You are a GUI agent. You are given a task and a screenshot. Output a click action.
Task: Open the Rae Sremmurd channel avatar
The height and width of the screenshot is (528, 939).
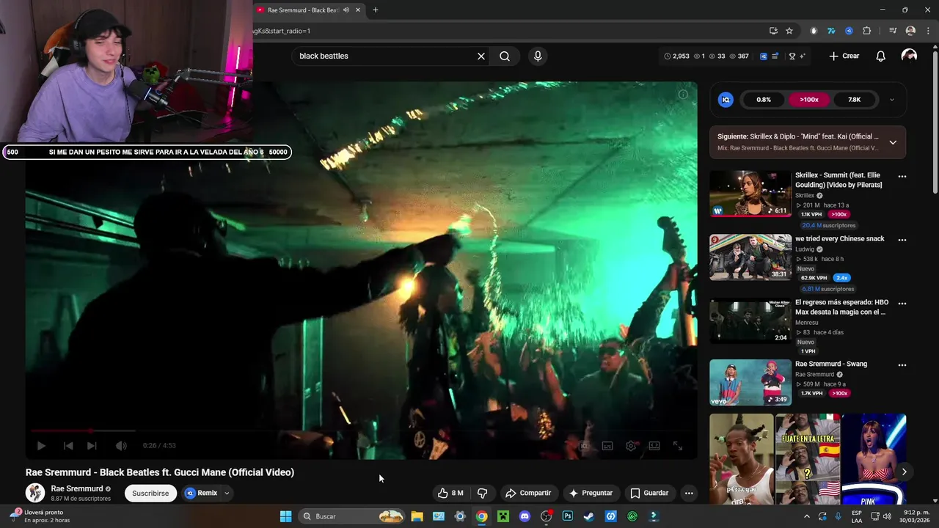tap(35, 493)
